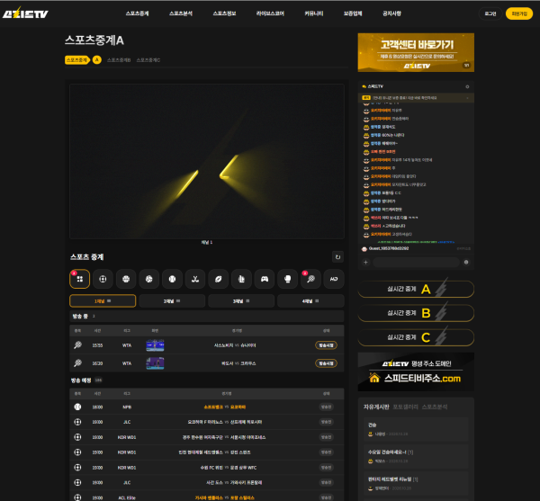Filter matches by the boxing glove icon
Screen dimensions: 540x501
coord(288,279)
